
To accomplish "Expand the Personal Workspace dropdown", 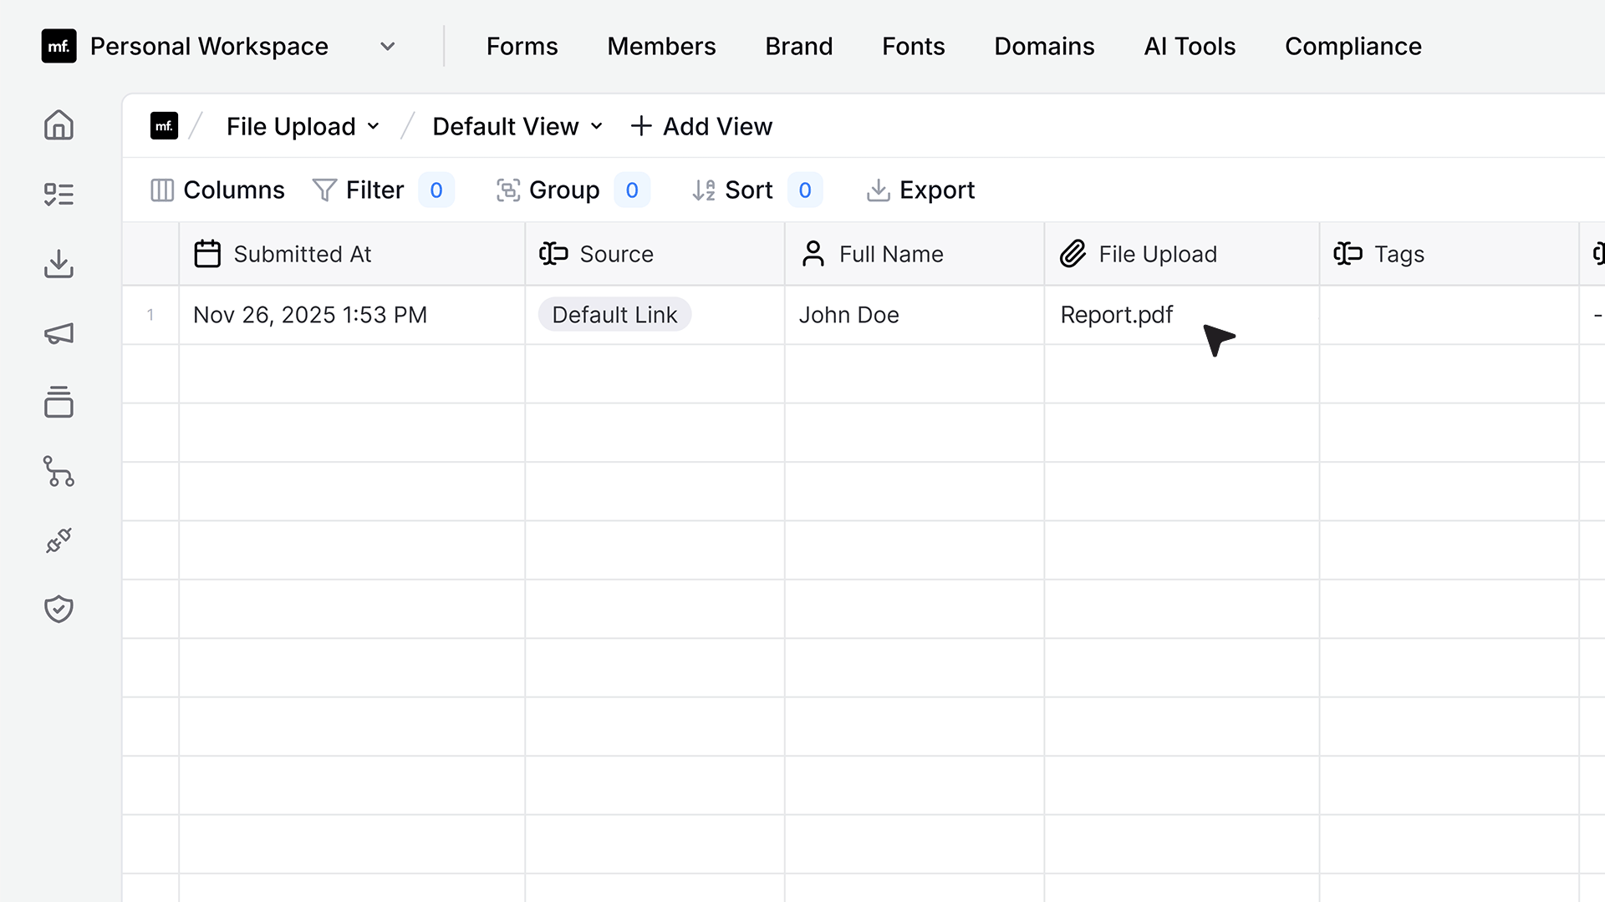I will tap(387, 47).
